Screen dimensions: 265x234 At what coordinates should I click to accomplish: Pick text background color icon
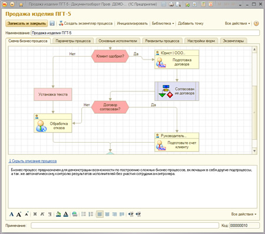click(x=58, y=214)
